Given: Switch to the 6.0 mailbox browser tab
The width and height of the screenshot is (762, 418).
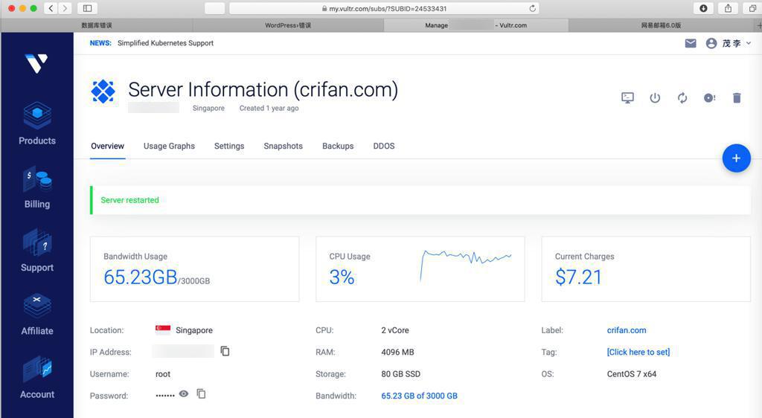Looking at the screenshot, I should click(x=661, y=25).
